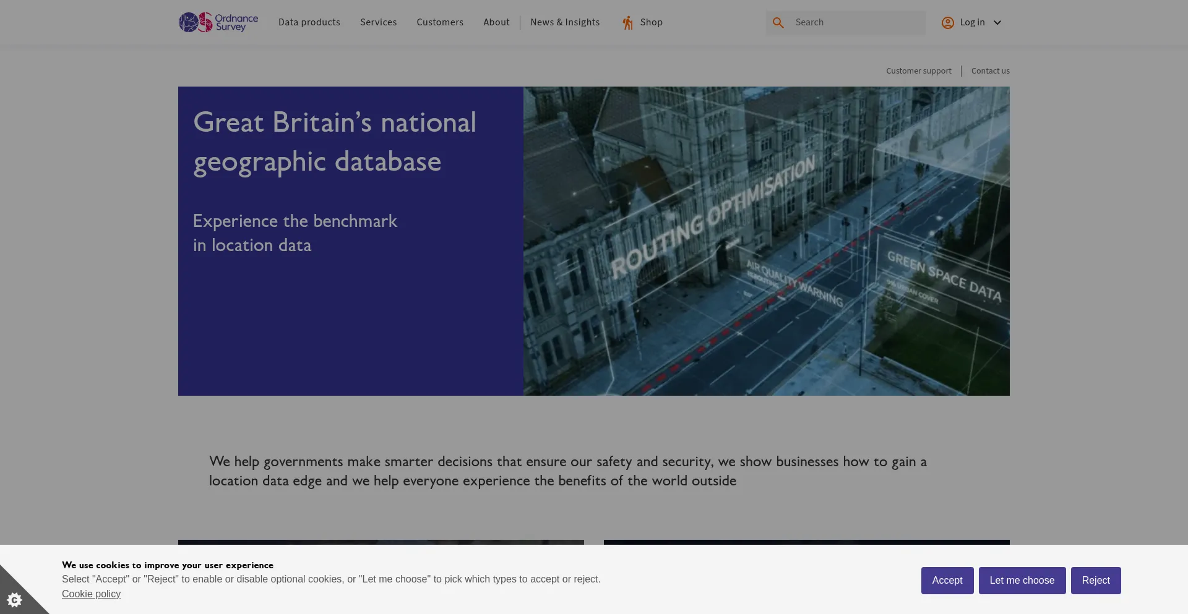1188x614 pixels.
Task: Click the routing optimisation hero image
Action: [x=765, y=241]
